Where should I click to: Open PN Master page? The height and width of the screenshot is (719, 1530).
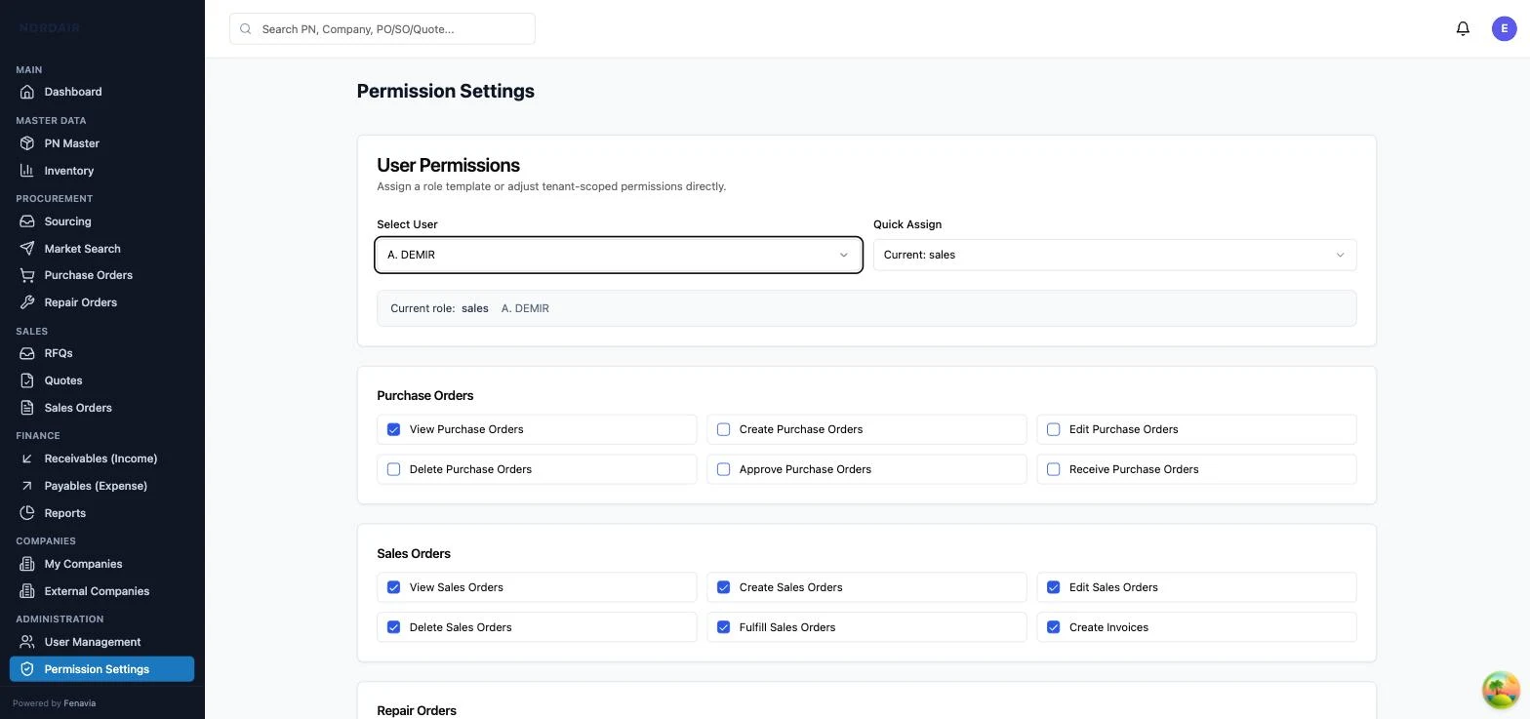tap(101, 143)
